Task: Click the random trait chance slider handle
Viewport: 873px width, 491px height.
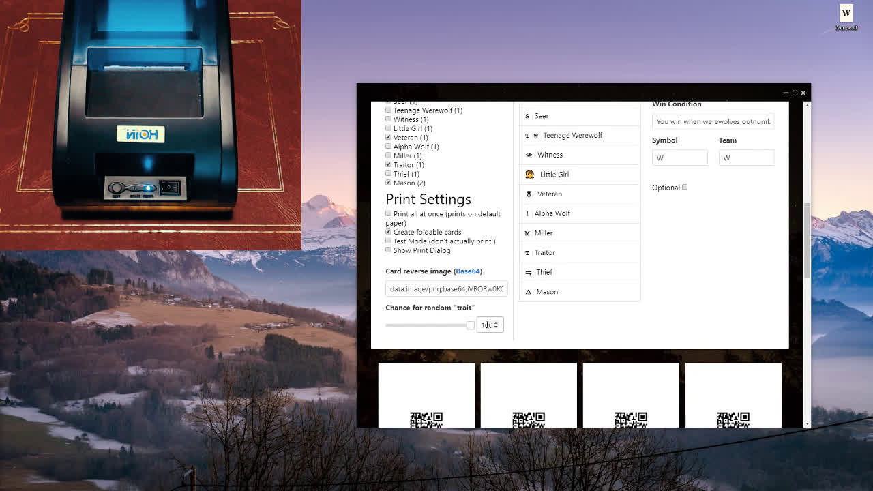Action: tap(470, 325)
